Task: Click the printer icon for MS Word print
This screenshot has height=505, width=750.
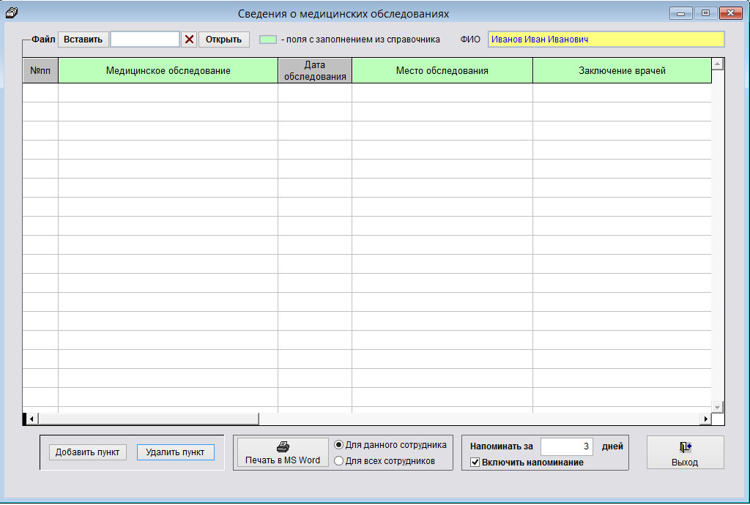Action: click(283, 446)
